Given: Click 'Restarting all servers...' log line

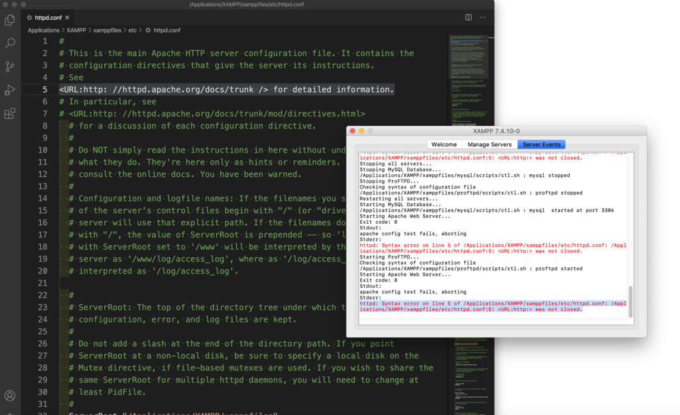Looking at the screenshot, I should point(399,199).
